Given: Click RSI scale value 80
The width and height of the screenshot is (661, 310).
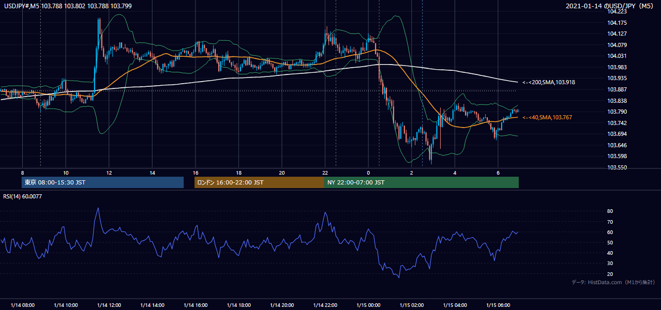Looking at the screenshot, I should click(610, 211).
